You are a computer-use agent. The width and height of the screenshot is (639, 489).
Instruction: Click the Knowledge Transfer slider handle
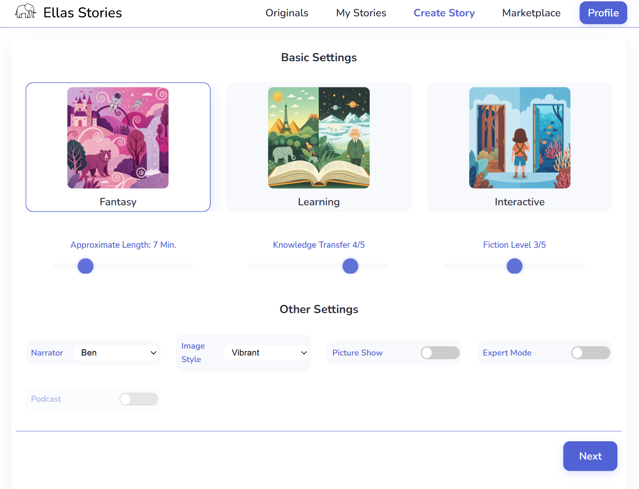pyautogui.click(x=350, y=266)
